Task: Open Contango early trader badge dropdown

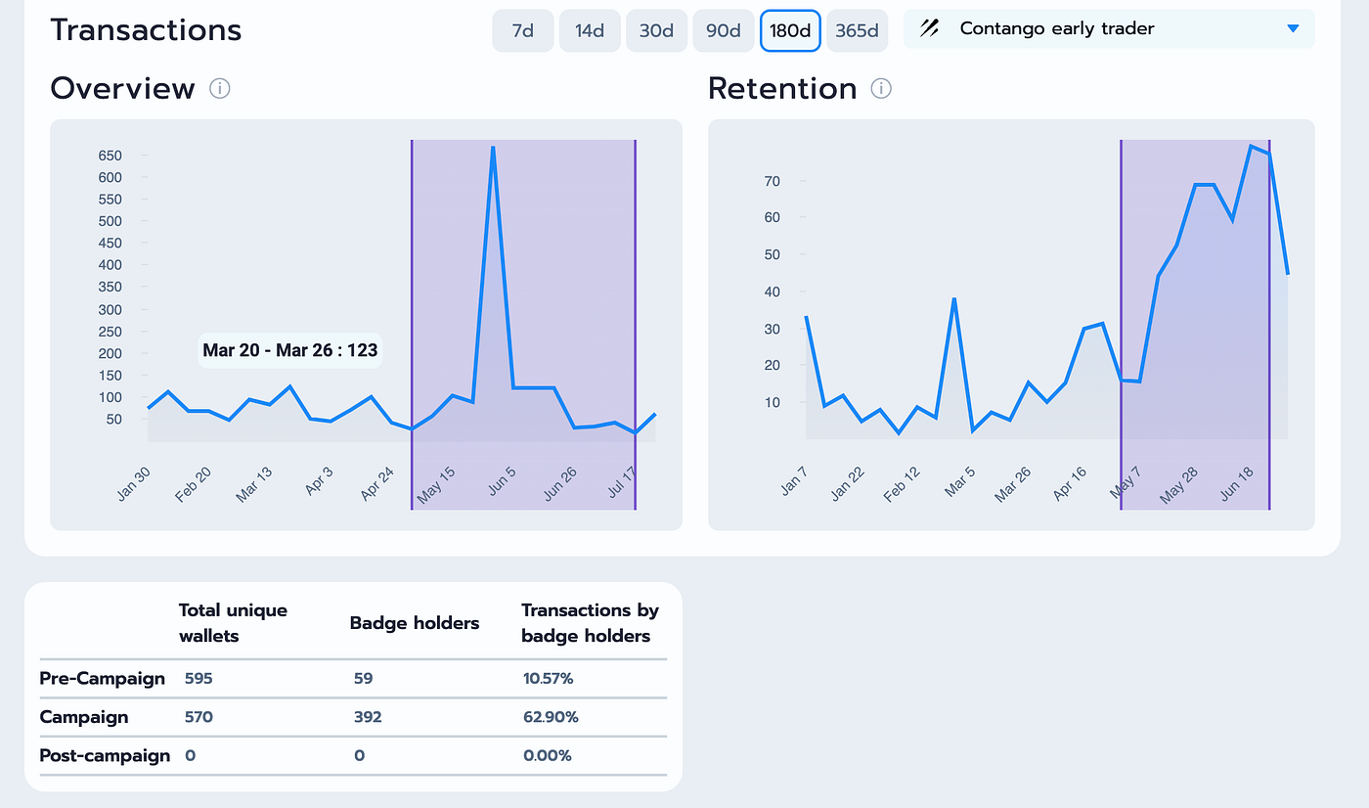Action: [x=1109, y=29]
